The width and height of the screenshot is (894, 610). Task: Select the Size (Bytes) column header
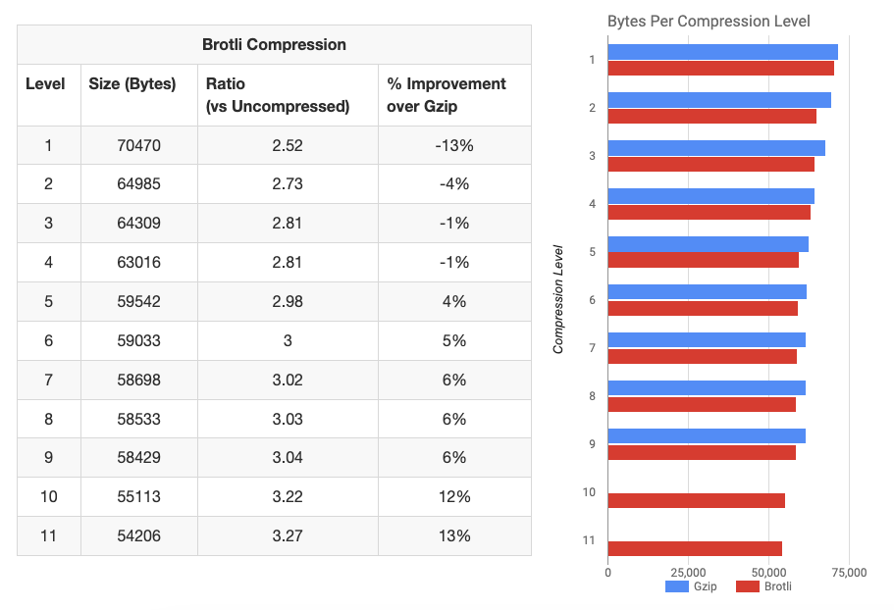[132, 84]
